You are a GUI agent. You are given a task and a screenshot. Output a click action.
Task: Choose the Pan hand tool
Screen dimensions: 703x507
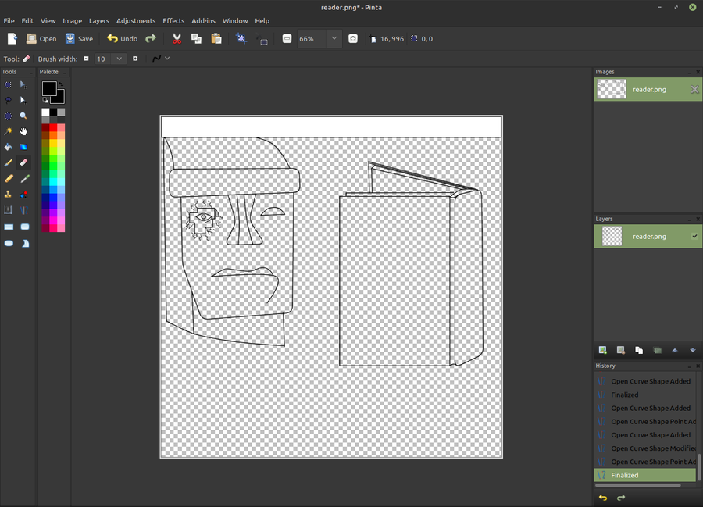pyautogui.click(x=23, y=131)
